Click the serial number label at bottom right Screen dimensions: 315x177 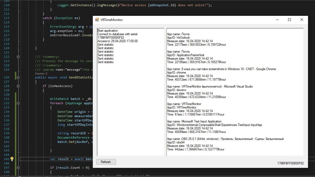pos(291,163)
